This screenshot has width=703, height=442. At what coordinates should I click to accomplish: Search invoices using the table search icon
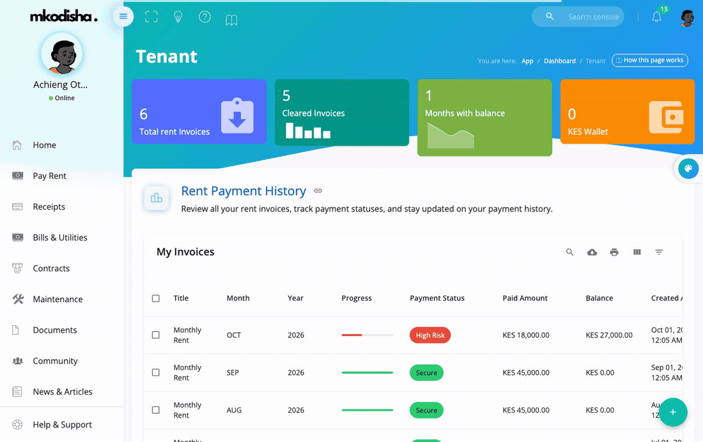pyautogui.click(x=570, y=252)
